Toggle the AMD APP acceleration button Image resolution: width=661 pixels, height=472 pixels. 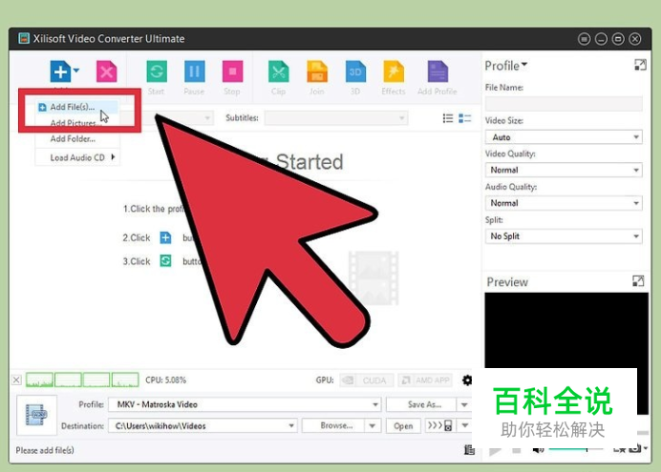point(425,380)
